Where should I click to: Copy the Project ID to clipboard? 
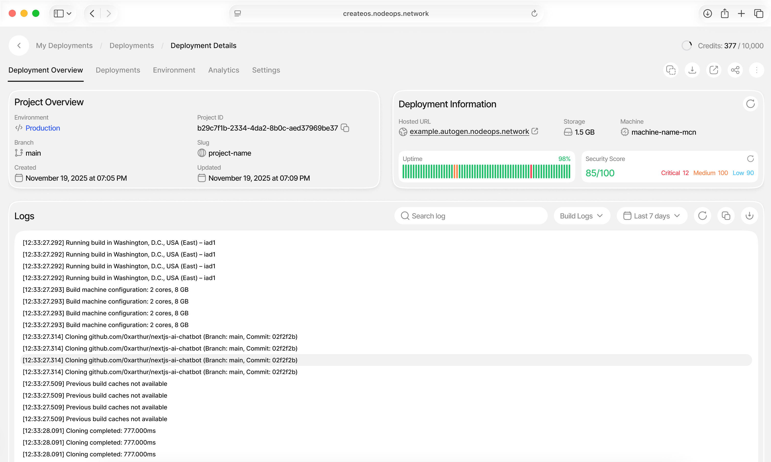(345, 128)
